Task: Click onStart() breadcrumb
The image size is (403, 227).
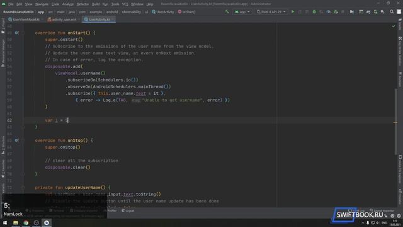Action: click(187, 12)
